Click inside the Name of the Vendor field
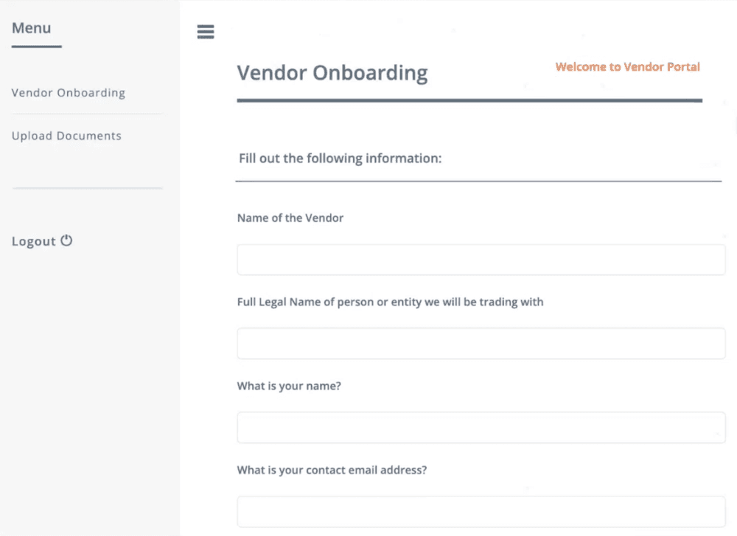The image size is (737, 536). (481, 260)
